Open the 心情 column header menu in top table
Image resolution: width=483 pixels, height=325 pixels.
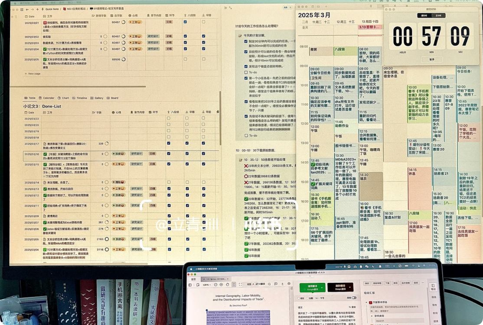pos(133,16)
